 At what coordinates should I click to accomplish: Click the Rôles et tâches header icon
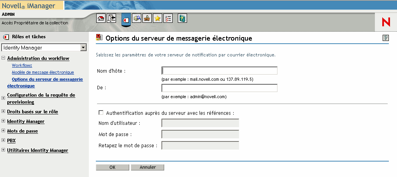click(6, 37)
